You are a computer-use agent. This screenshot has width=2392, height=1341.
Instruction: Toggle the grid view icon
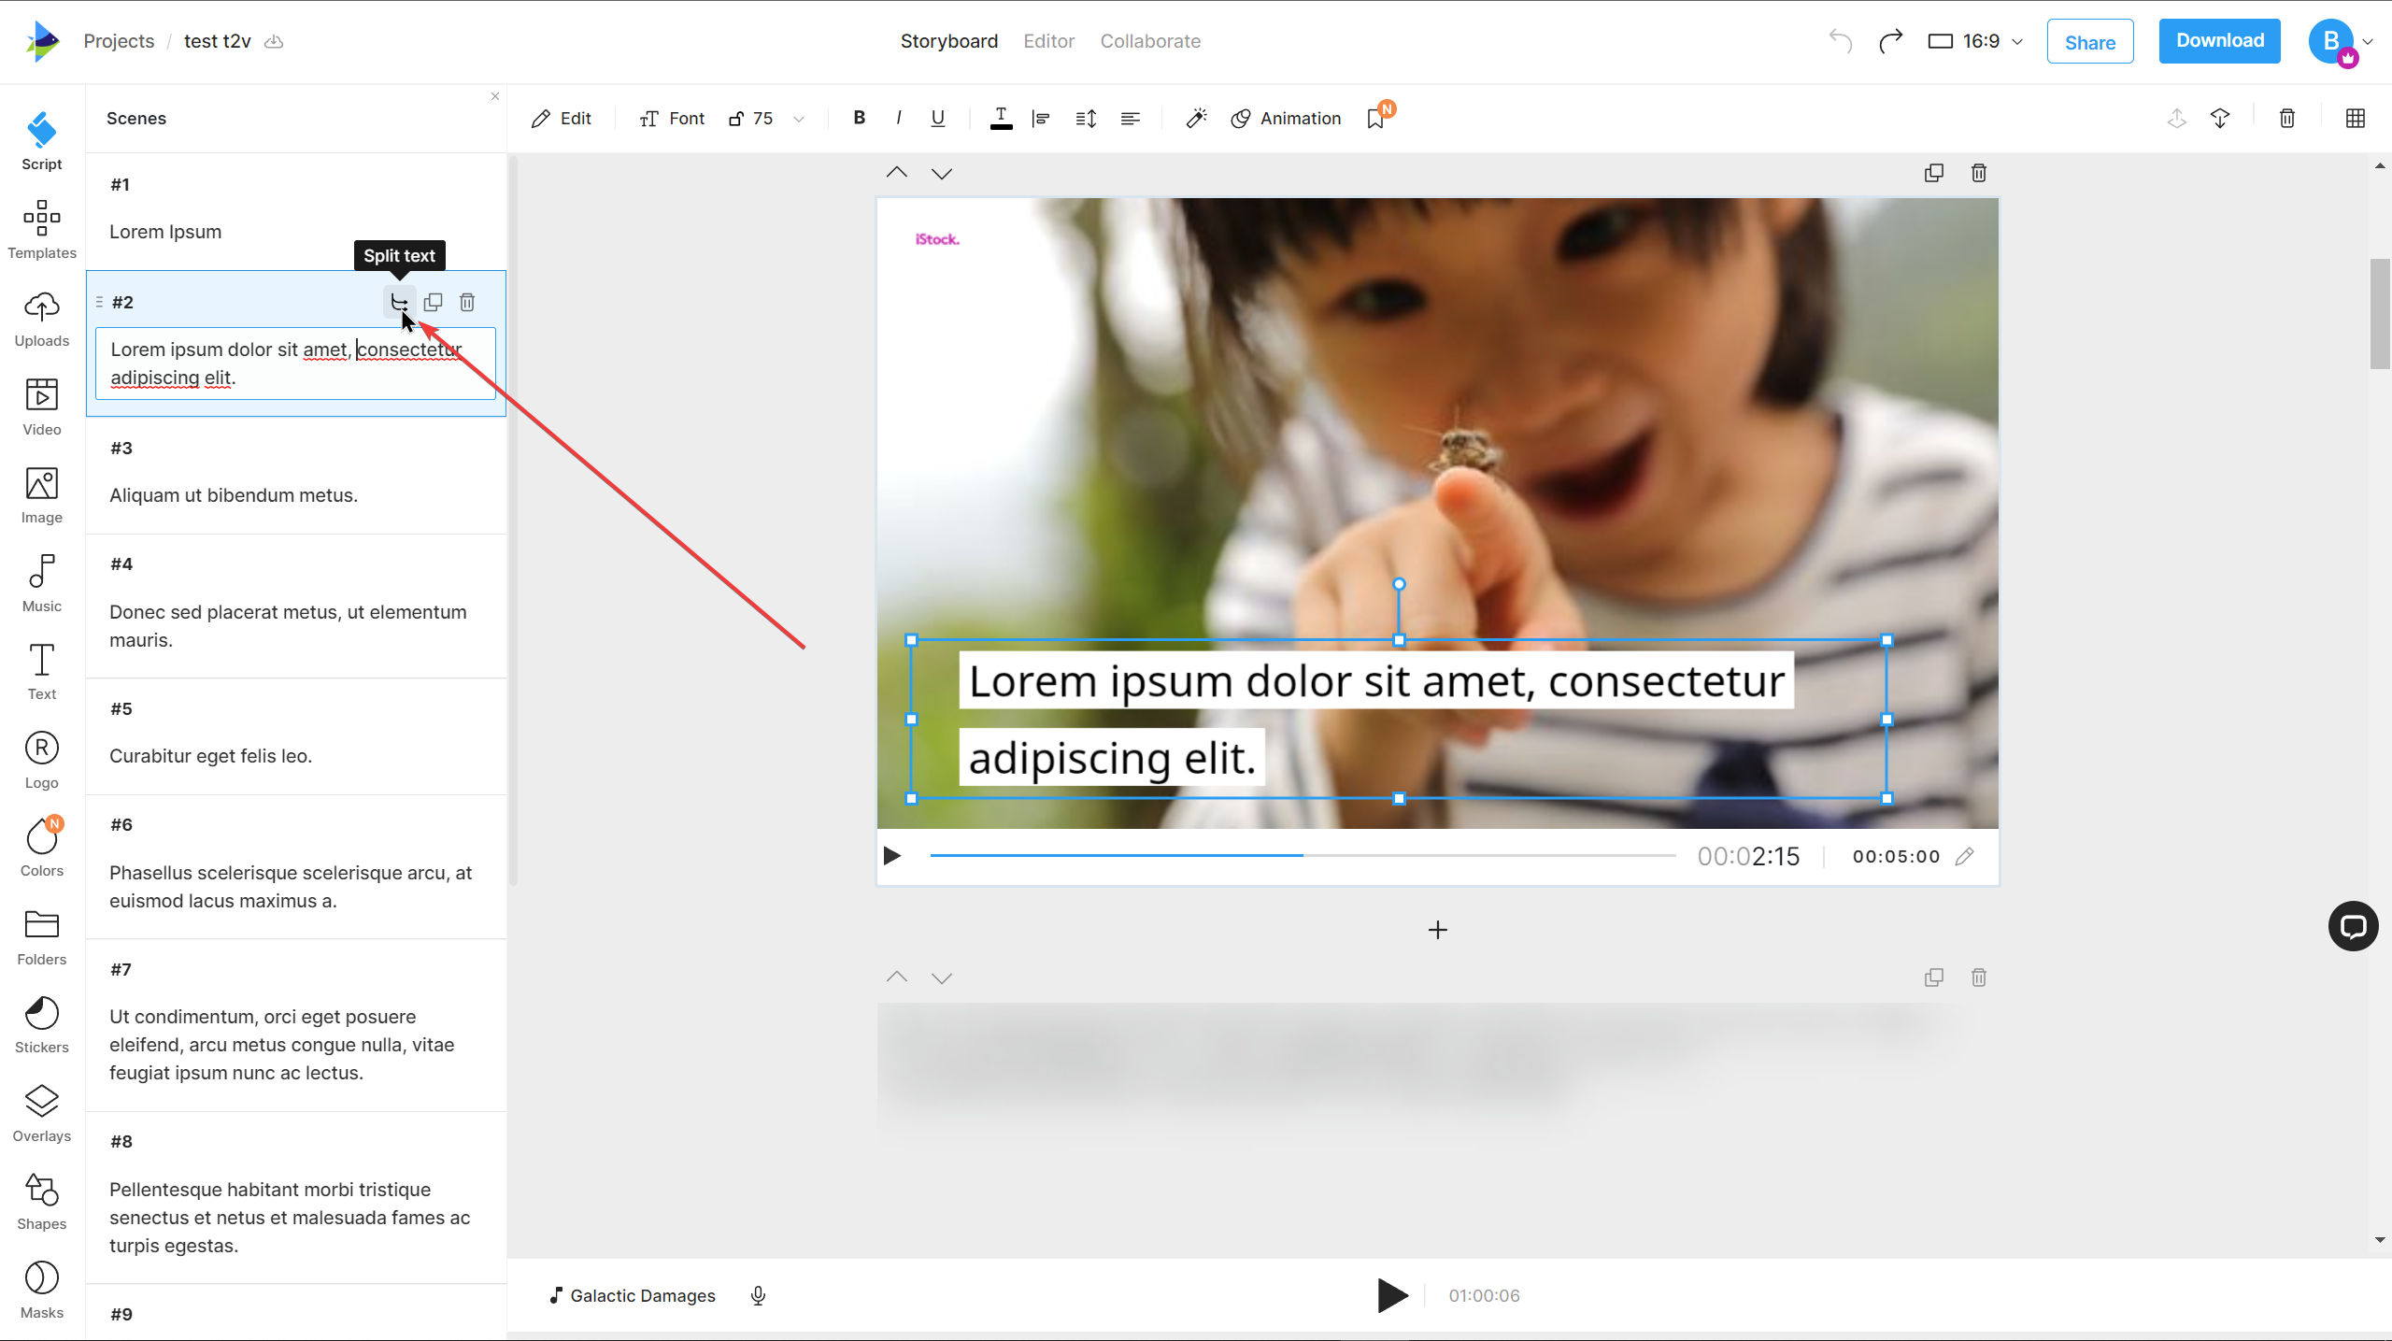tap(2356, 119)
